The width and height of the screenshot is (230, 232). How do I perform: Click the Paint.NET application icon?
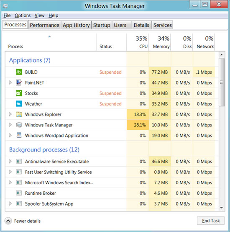click(x=19, y=82)
